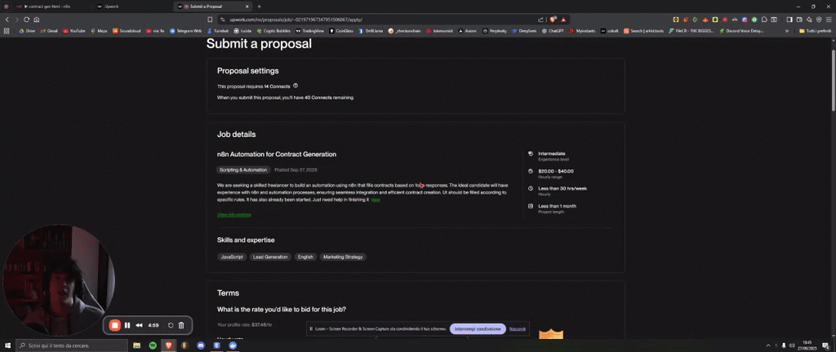This screenshot has width=836, height=352.
Task: Show hidden system tray icons
Action: [x=768, y=345]
